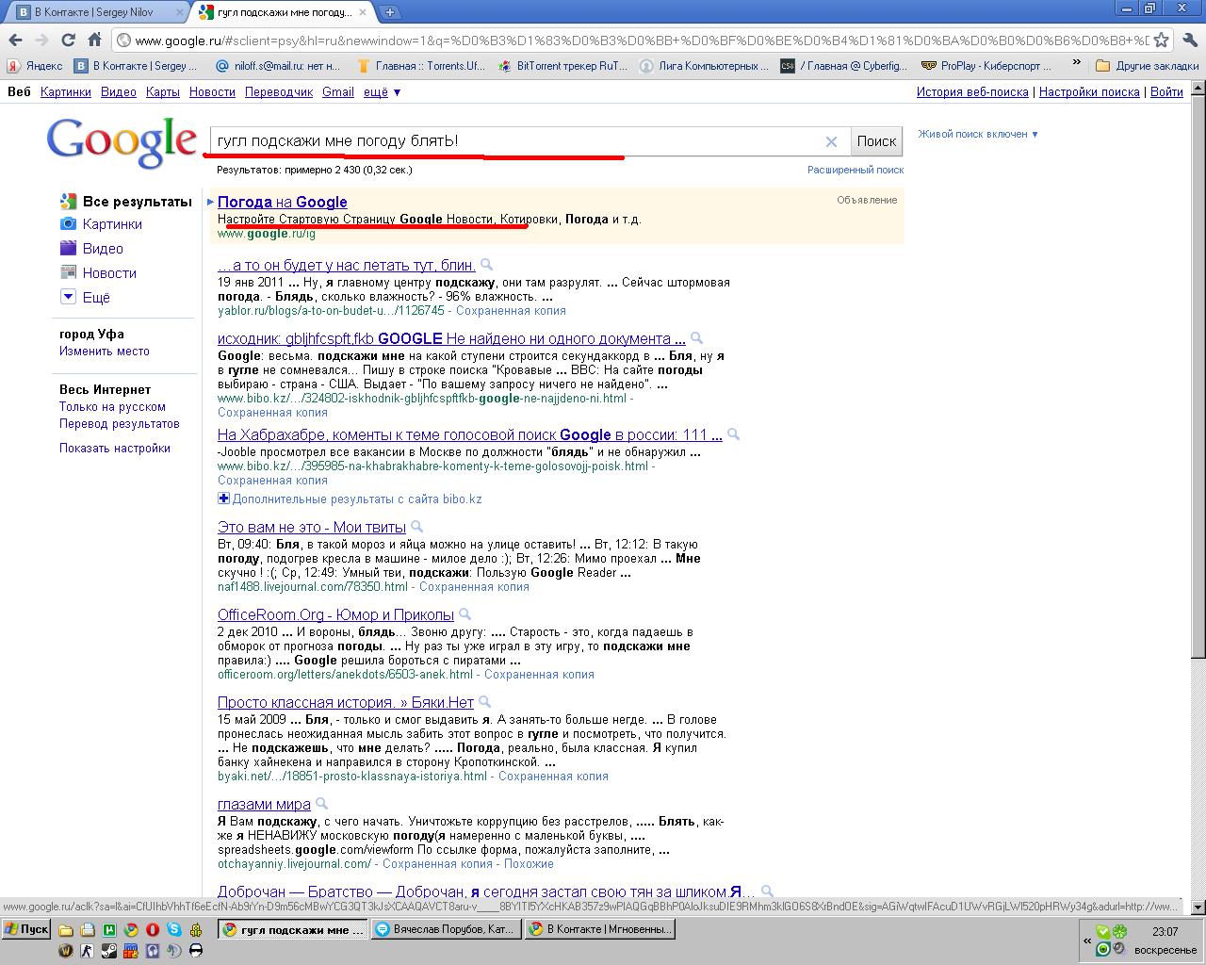Clear the search box with the X icon
The image size is (1206, 965).
tap(831, 141)
